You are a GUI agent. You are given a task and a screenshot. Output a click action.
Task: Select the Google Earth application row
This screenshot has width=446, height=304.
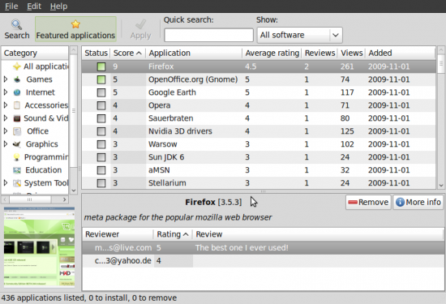(x=259, y=92)
